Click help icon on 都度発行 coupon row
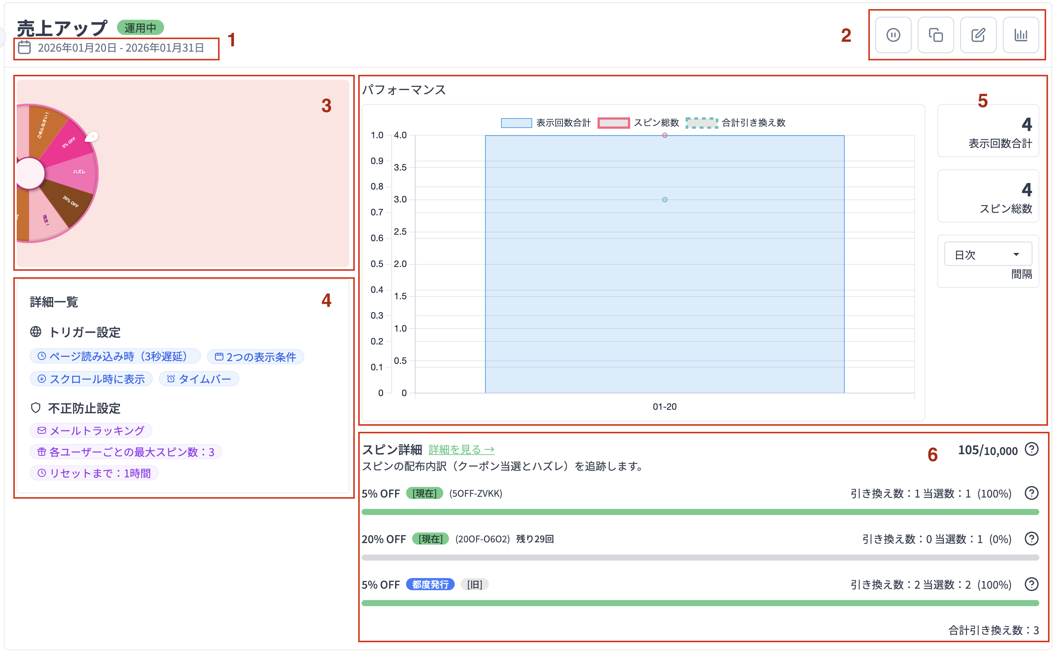 point(1031,584)
